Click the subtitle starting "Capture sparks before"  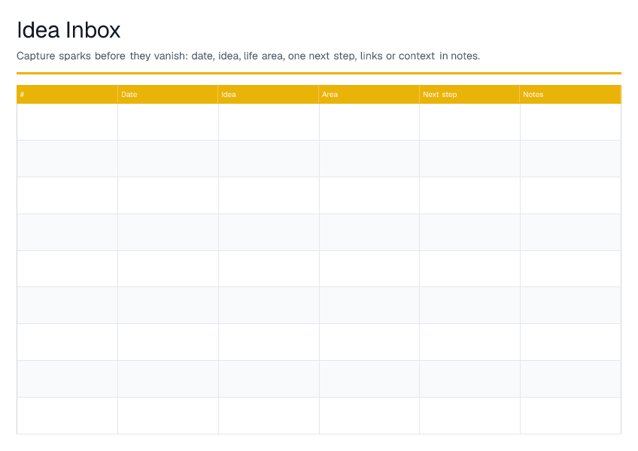tap(248, 56)
